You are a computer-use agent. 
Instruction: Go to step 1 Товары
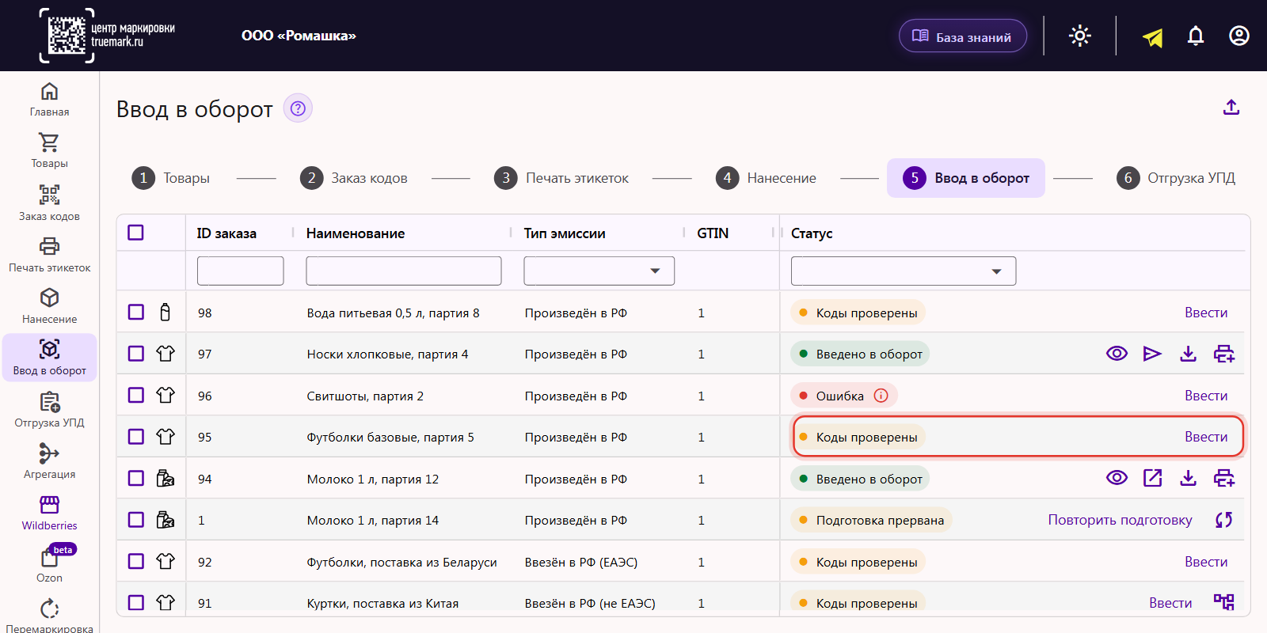click(x=171, y=178)
